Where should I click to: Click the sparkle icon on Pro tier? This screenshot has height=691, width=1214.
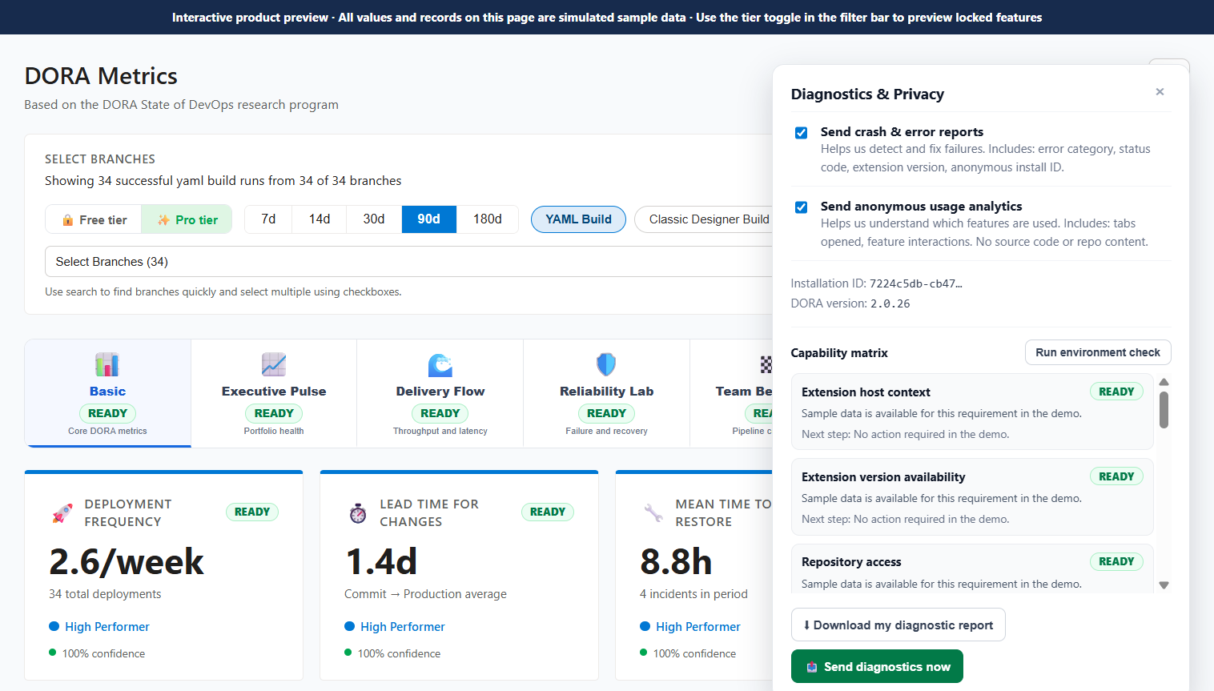coord(163,220)
